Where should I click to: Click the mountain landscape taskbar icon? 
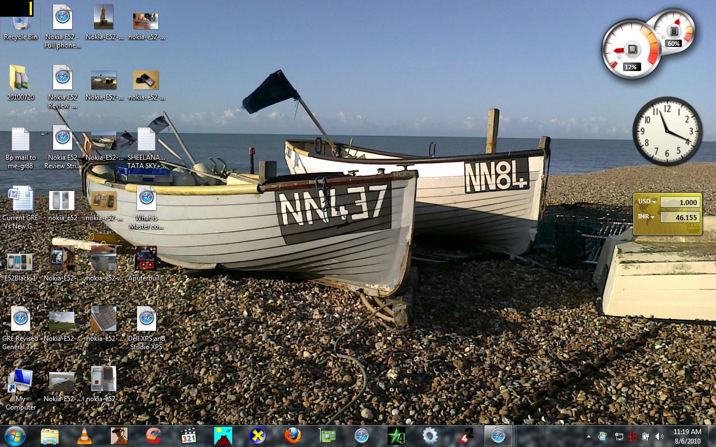click(x=223, y=436)
